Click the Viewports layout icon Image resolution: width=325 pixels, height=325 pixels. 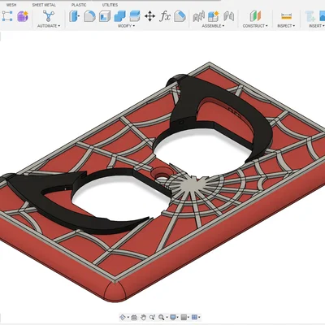pos(194,317)
